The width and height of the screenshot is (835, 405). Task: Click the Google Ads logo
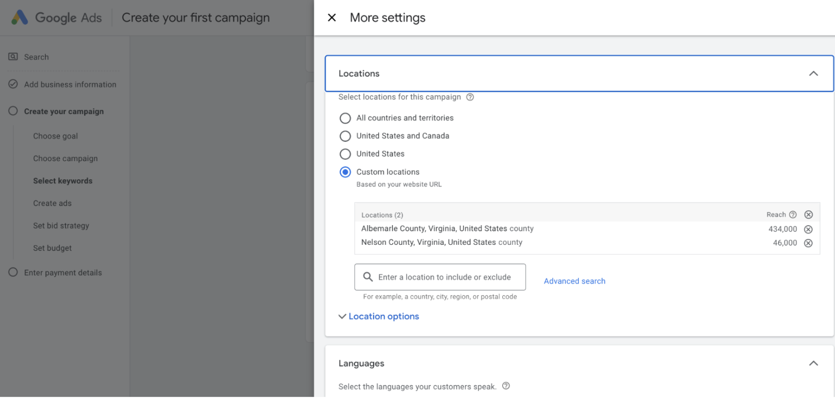[20, 18]
